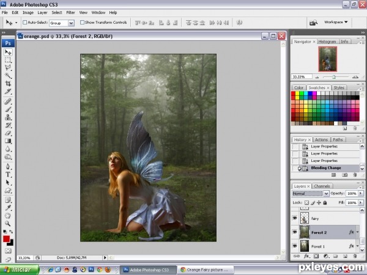Screen dimensions: 367x275
Task: Click the Navigator zoom slider
Action: coord(335,77)
